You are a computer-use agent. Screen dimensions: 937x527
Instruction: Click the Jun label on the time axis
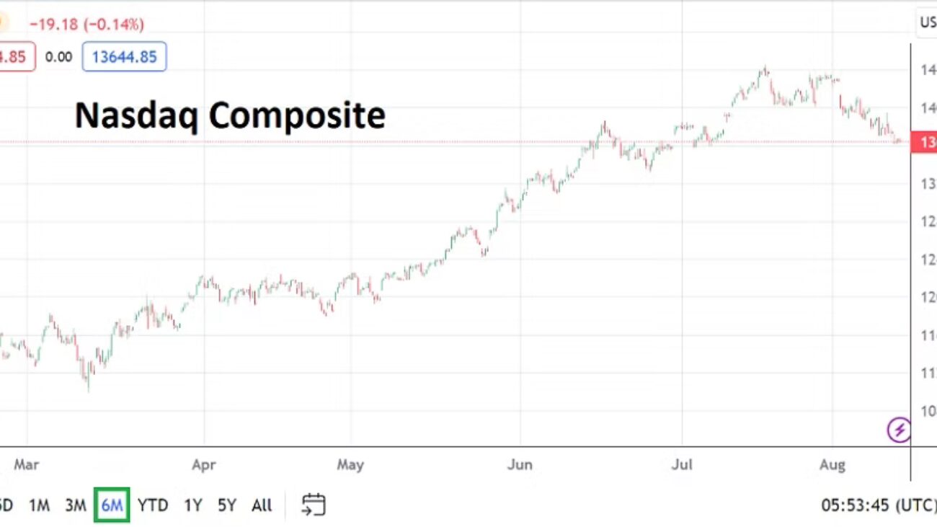(x=520, y=465)
